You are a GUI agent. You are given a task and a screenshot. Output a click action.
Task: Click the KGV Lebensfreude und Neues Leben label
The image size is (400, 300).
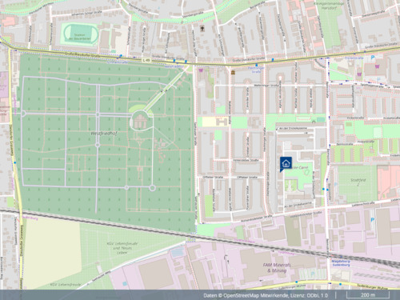[x=122, y=248]
